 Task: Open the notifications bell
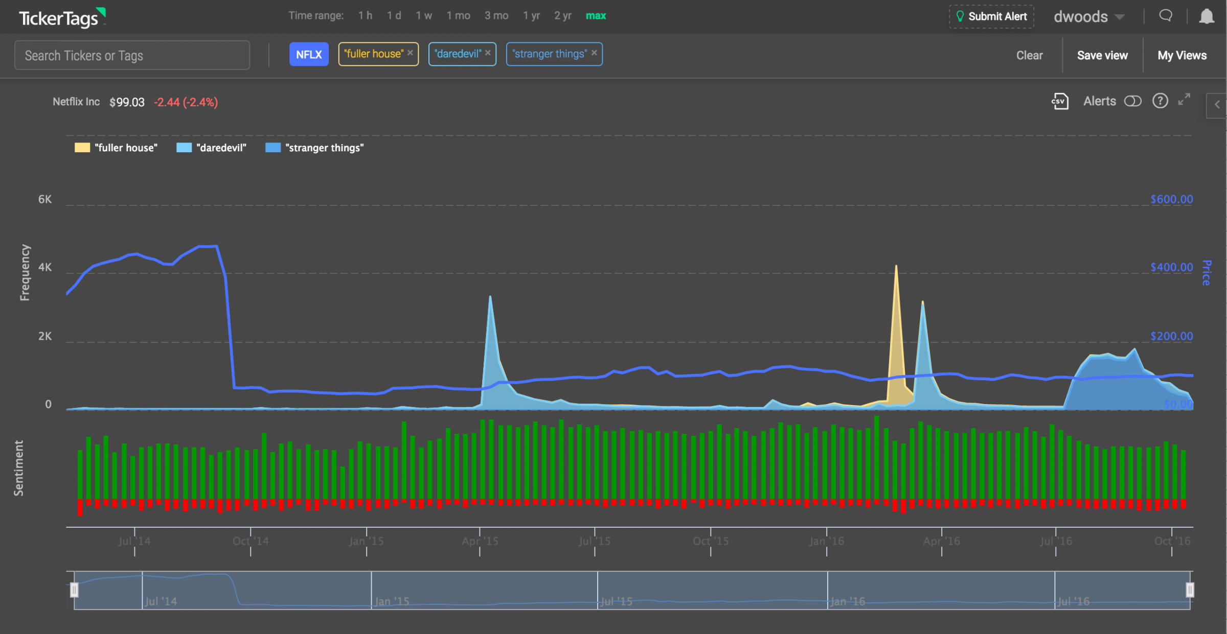[x=1207, y=16]
